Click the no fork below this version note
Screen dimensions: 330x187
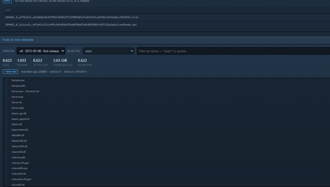point(52,1)
